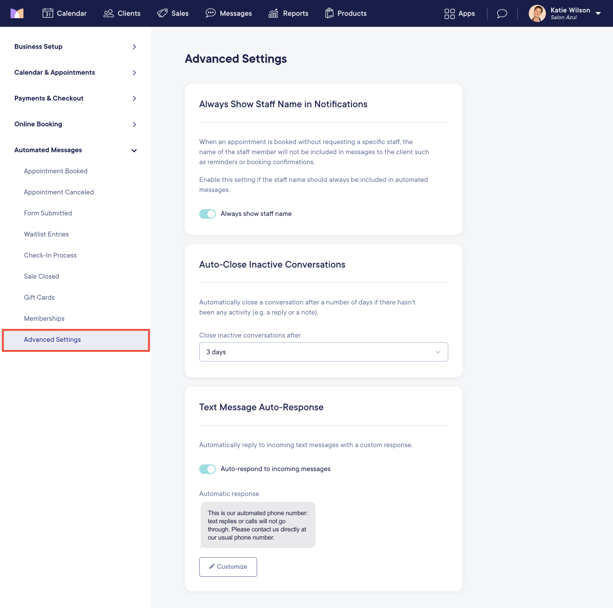Disable the Always show staff name toggle
The height and width of the screenshot is (608, 613).
pyautogui.click(x=207, y=214)
